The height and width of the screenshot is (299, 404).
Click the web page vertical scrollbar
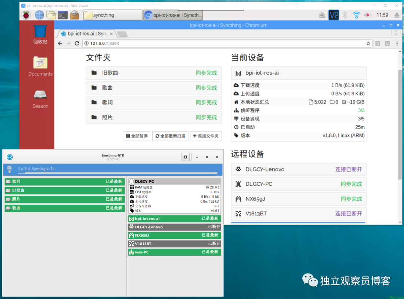coord(400,125)
